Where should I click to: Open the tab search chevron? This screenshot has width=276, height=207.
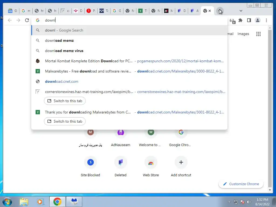[x=241, y=11]
